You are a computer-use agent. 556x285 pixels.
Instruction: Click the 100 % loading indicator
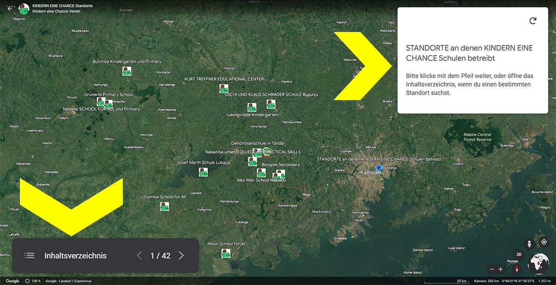click(x=34, y=281)
